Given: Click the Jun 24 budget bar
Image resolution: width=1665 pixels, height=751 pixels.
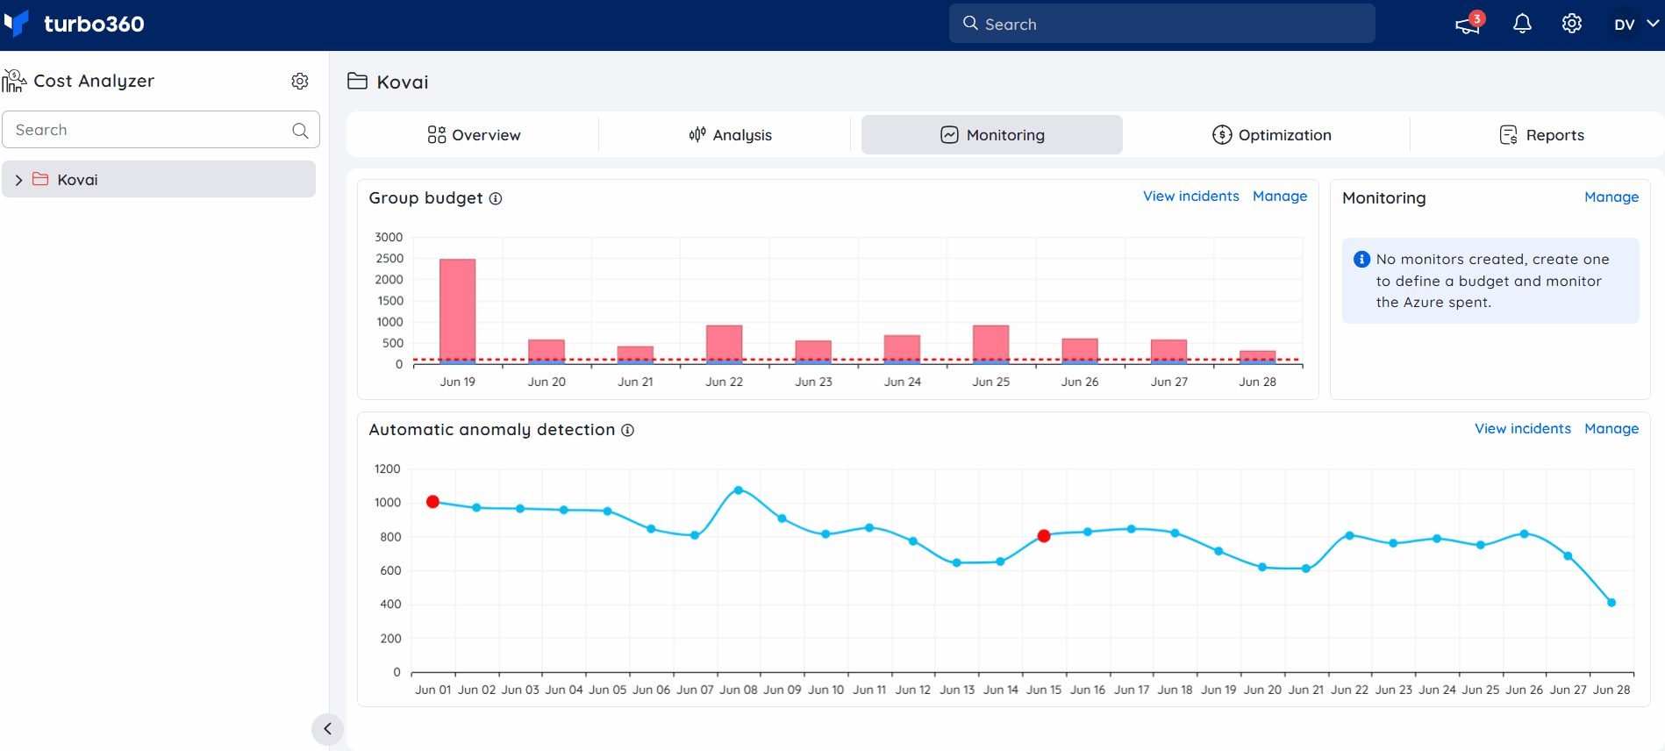Looking at the screenshot, I should (902, 349).
